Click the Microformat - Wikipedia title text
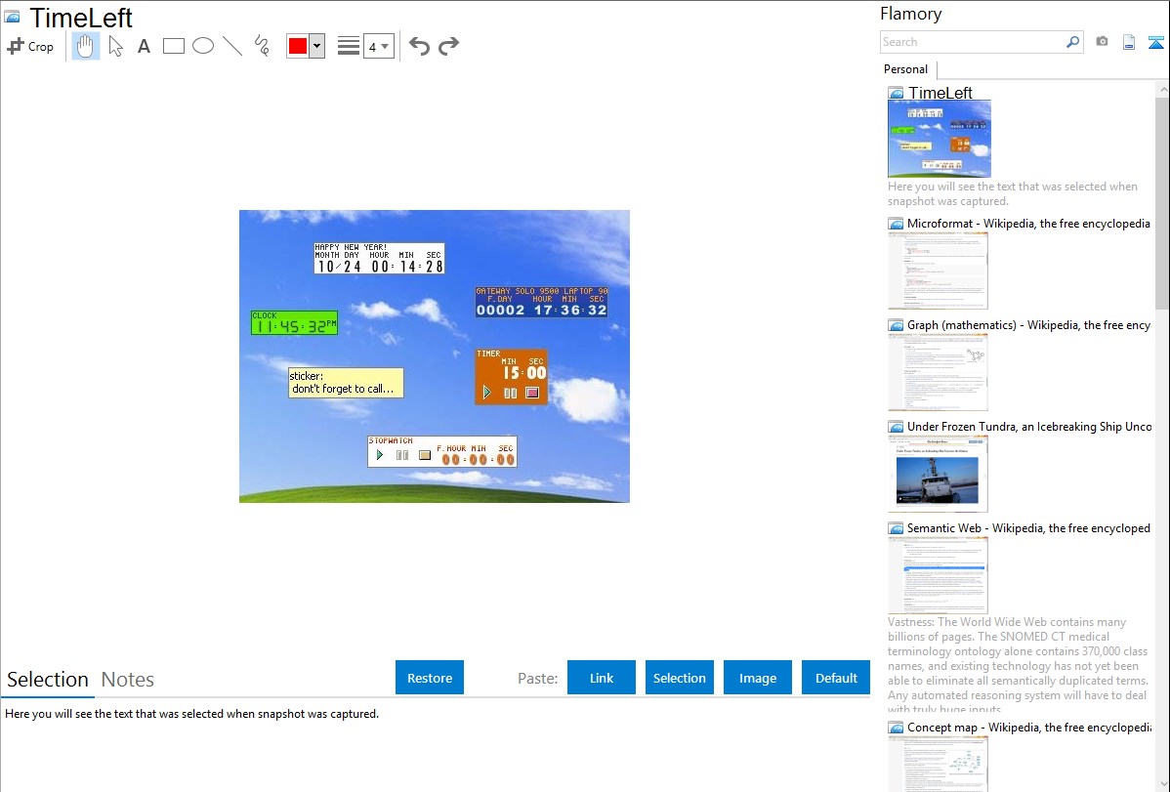 pos(1028,224)
